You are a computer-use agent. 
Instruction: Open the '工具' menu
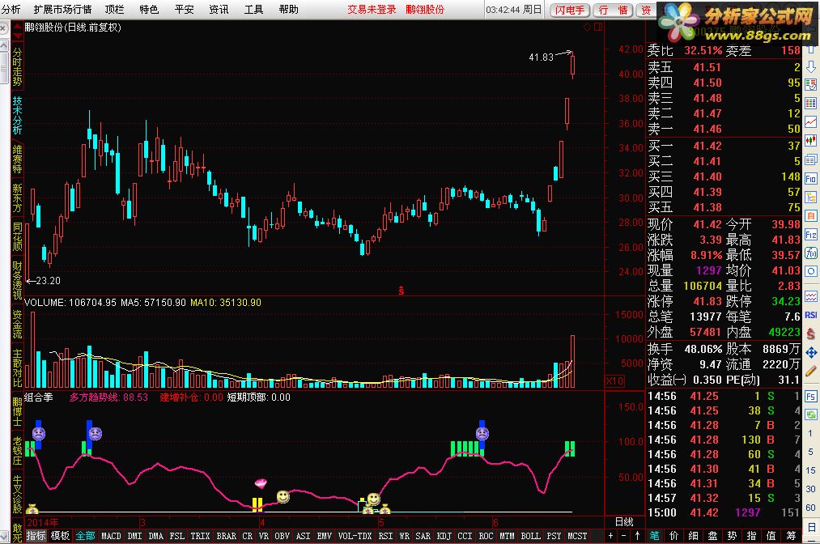click(x=253, y=10)
